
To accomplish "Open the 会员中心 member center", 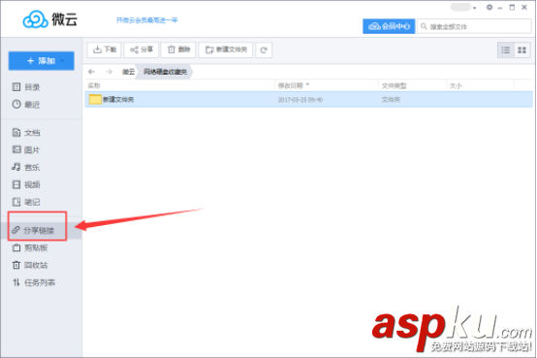I will (x=389, y=26).
